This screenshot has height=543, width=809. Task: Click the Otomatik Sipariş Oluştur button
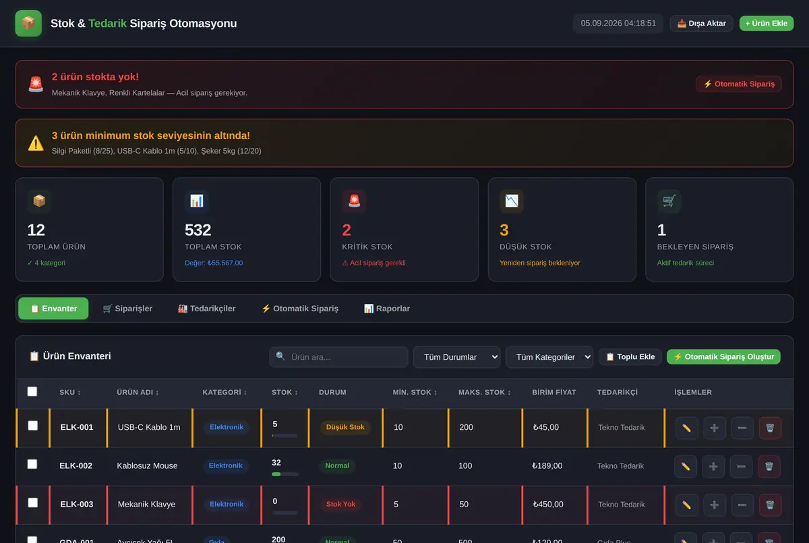click(x=723, y=357)
